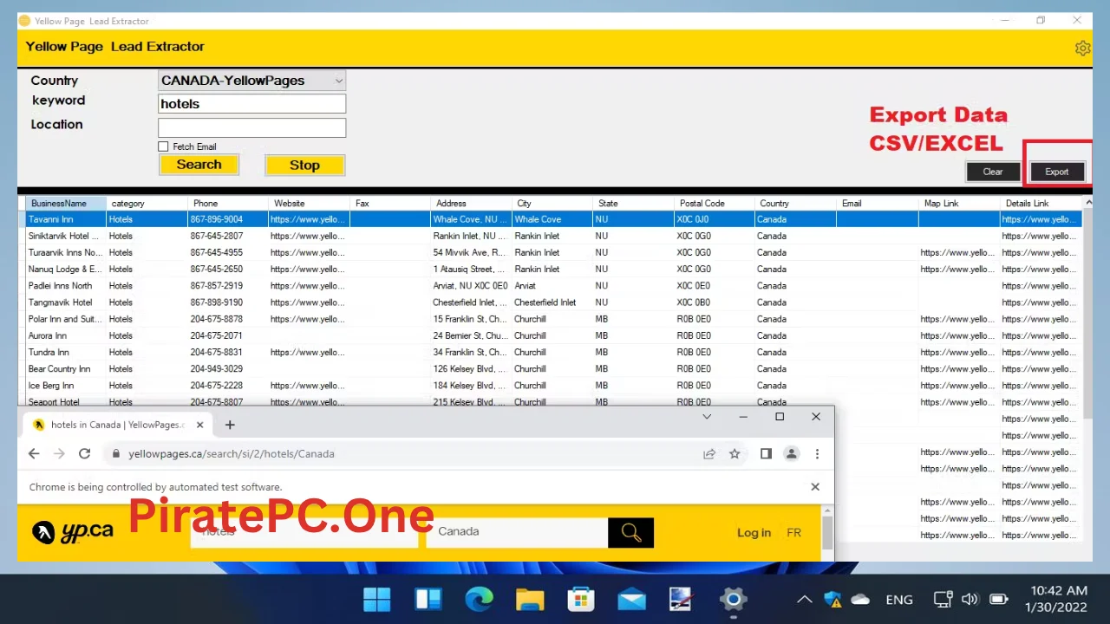Enable the Fetch Email checkbox
The height and width of the screenshot is (624, 1110).
(x=163, y=146)
